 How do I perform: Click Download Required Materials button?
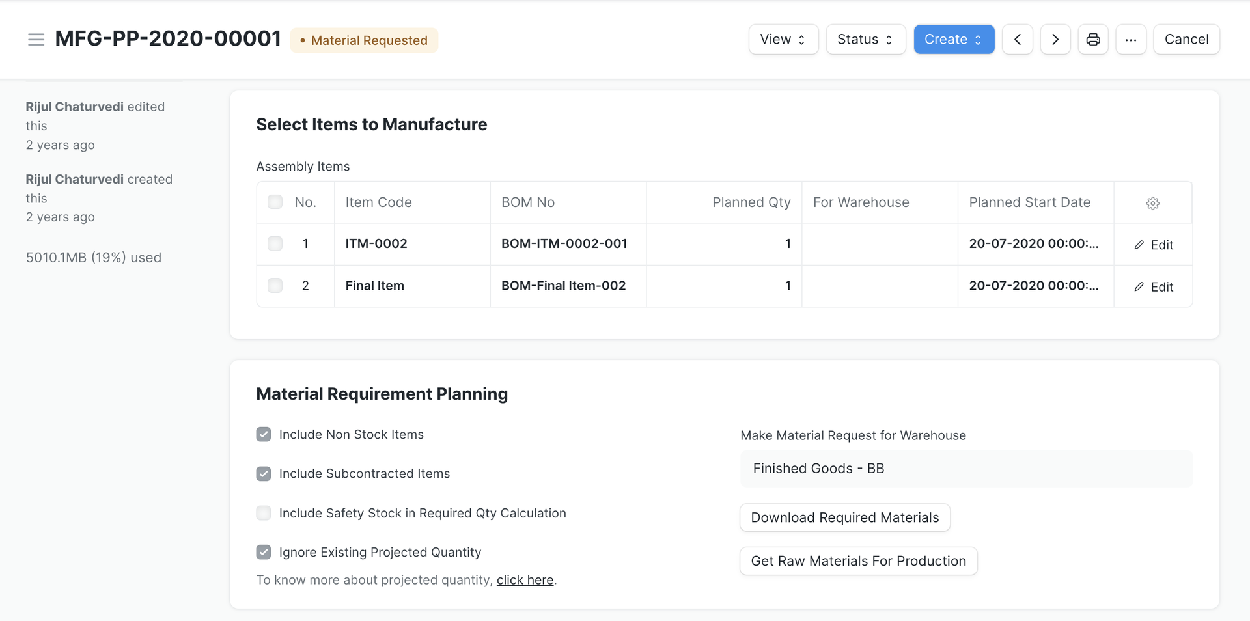point(844,517)
